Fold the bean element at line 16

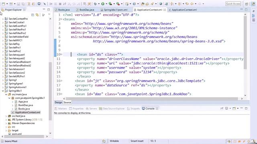[61, 81]
